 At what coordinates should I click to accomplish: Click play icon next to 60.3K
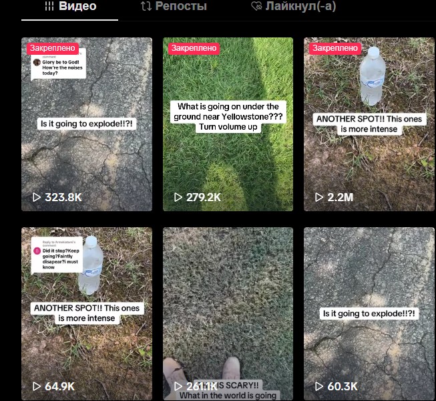tap(319, 386)
